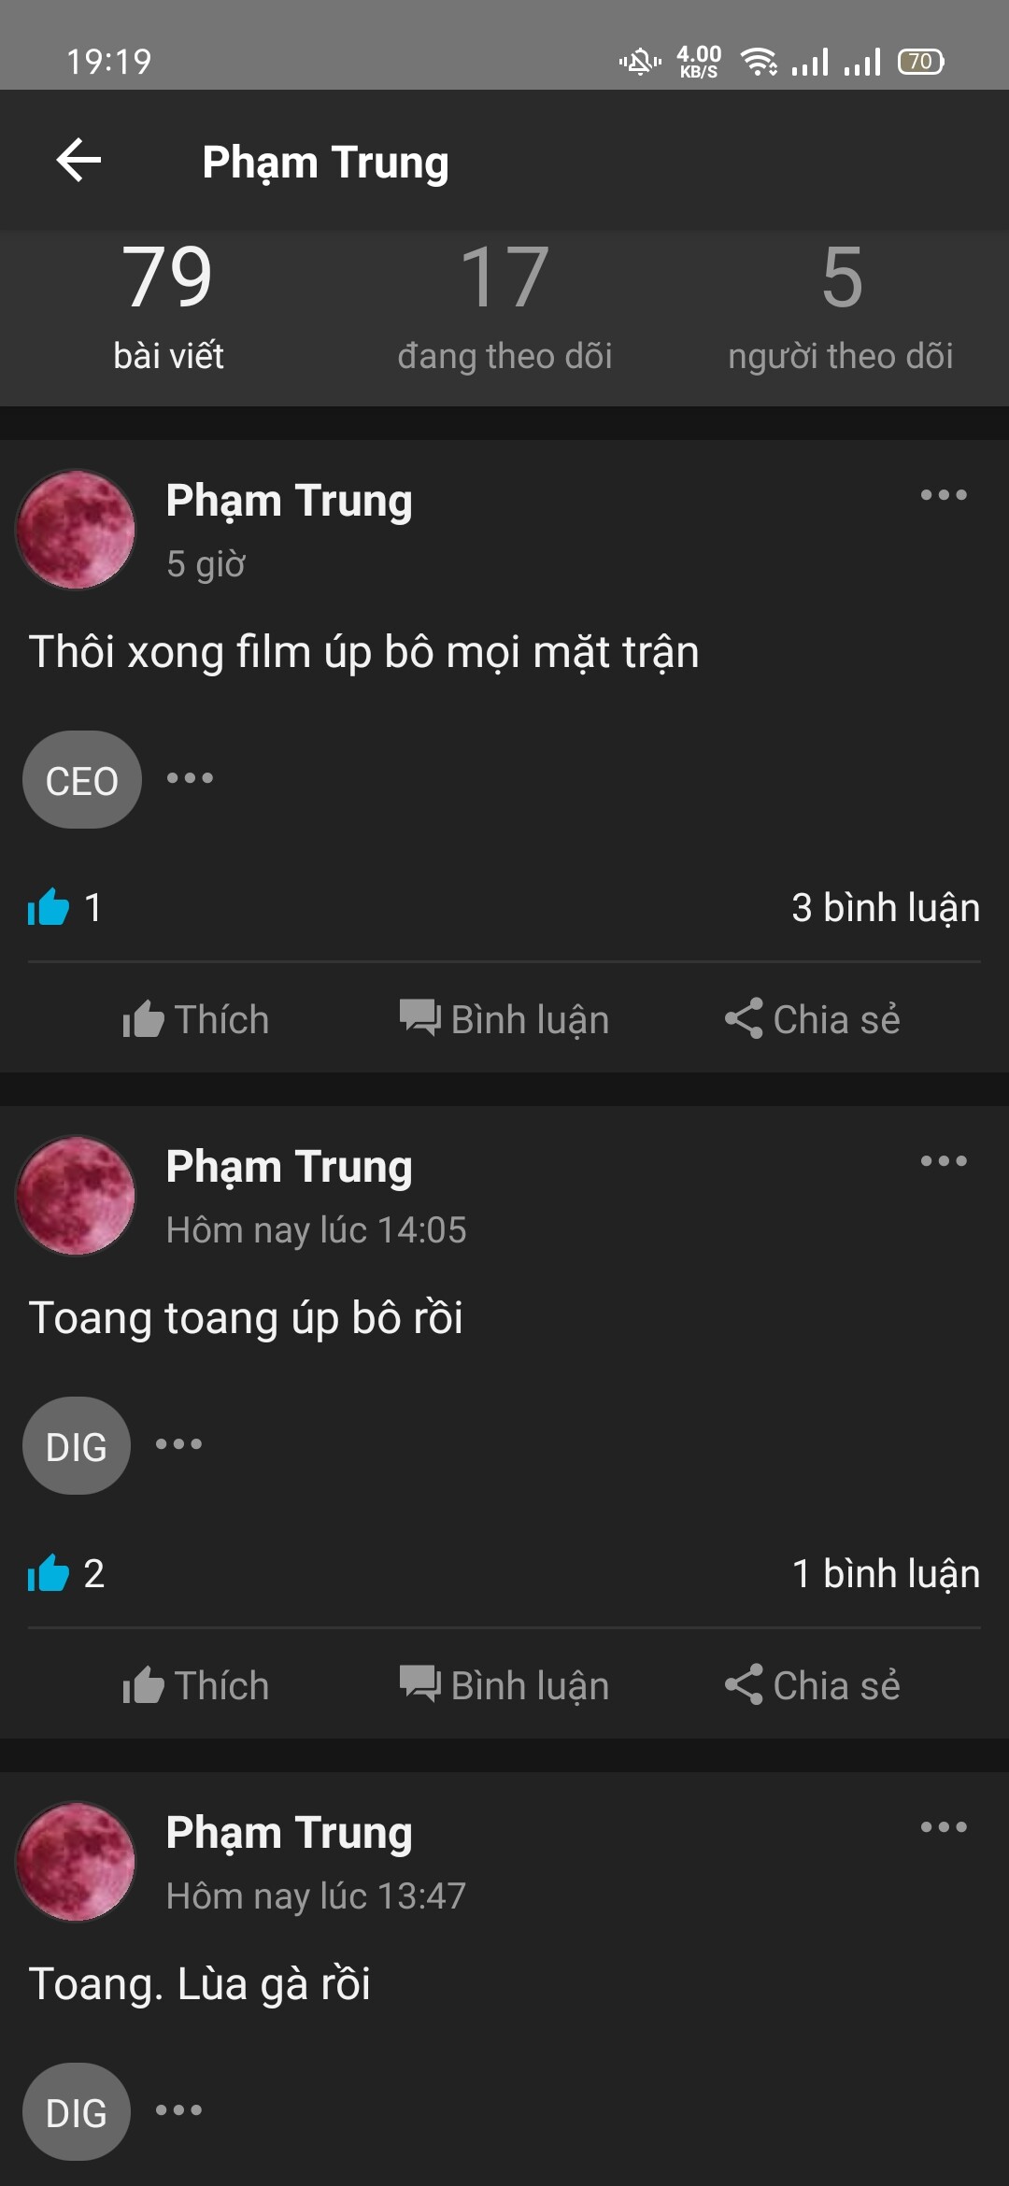Open options menu for the 14:05 post
This screenshot has height=2186, width=1009.
click(944, 1161)
